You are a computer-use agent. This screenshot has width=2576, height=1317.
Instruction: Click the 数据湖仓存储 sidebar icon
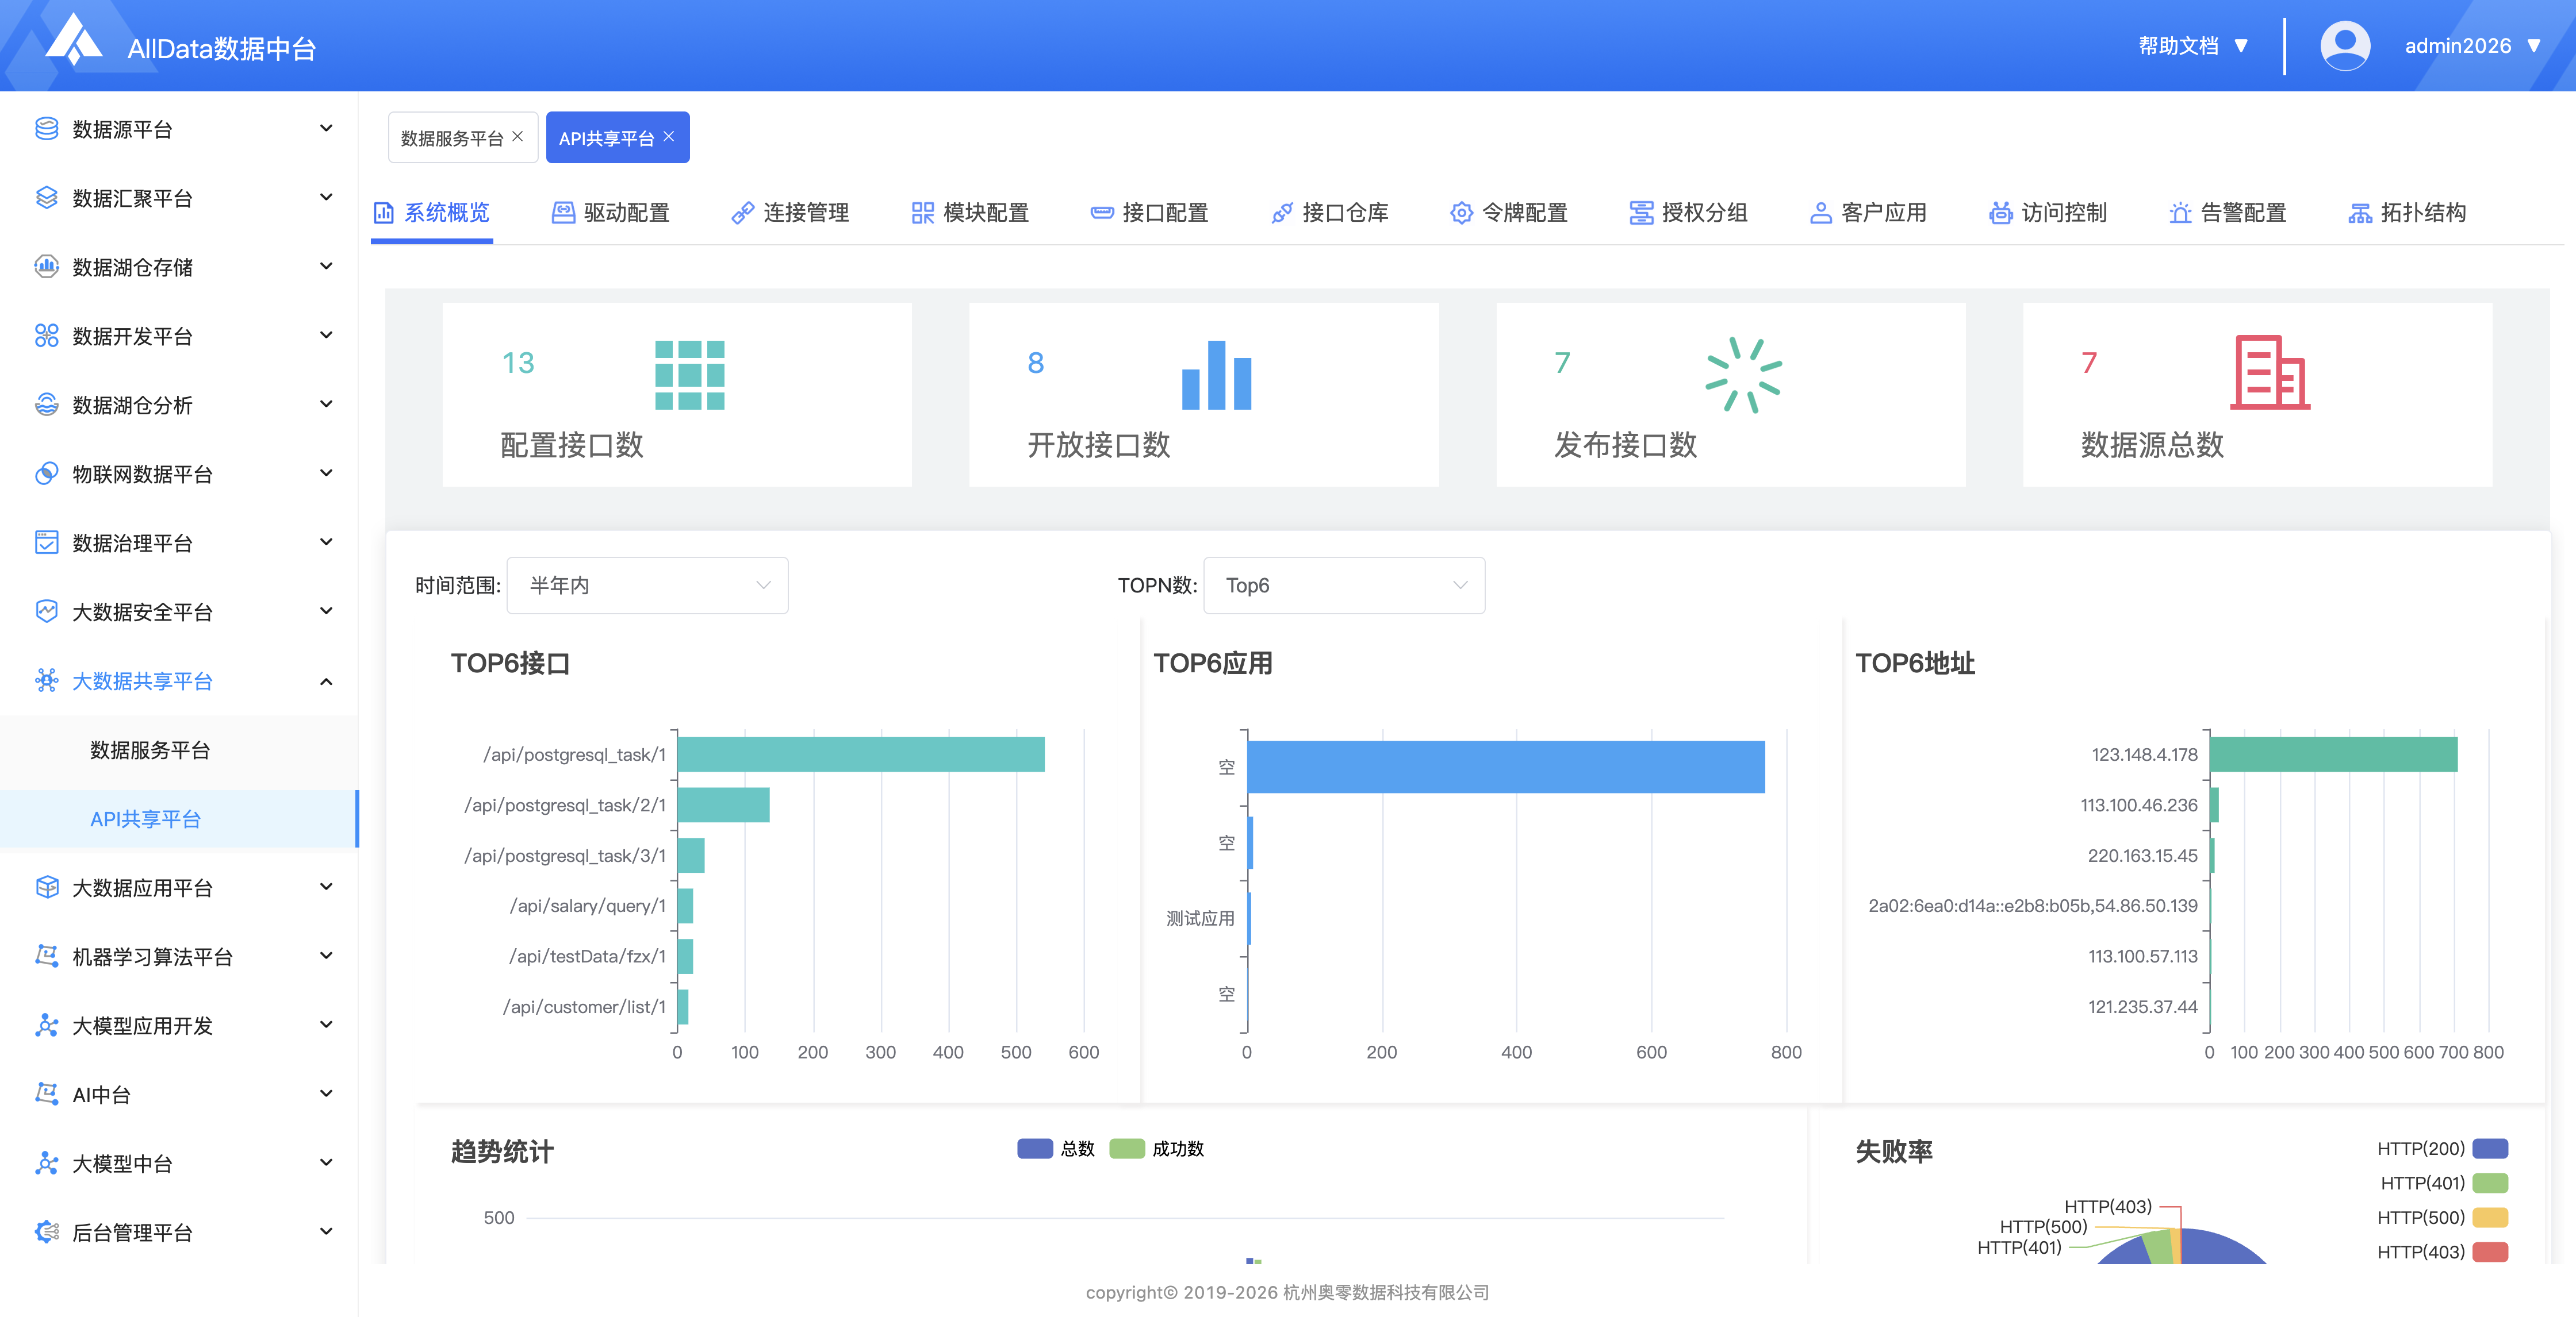pyautogui.click(x=46, y=267)
